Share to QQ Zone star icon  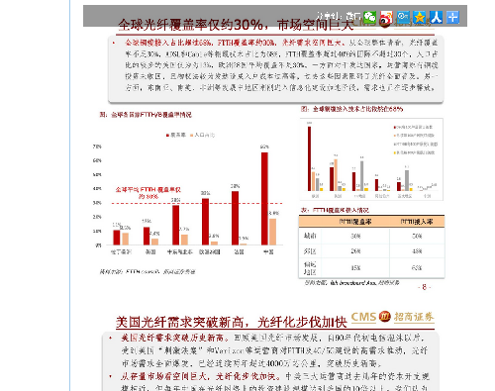(x=420, y=17)
